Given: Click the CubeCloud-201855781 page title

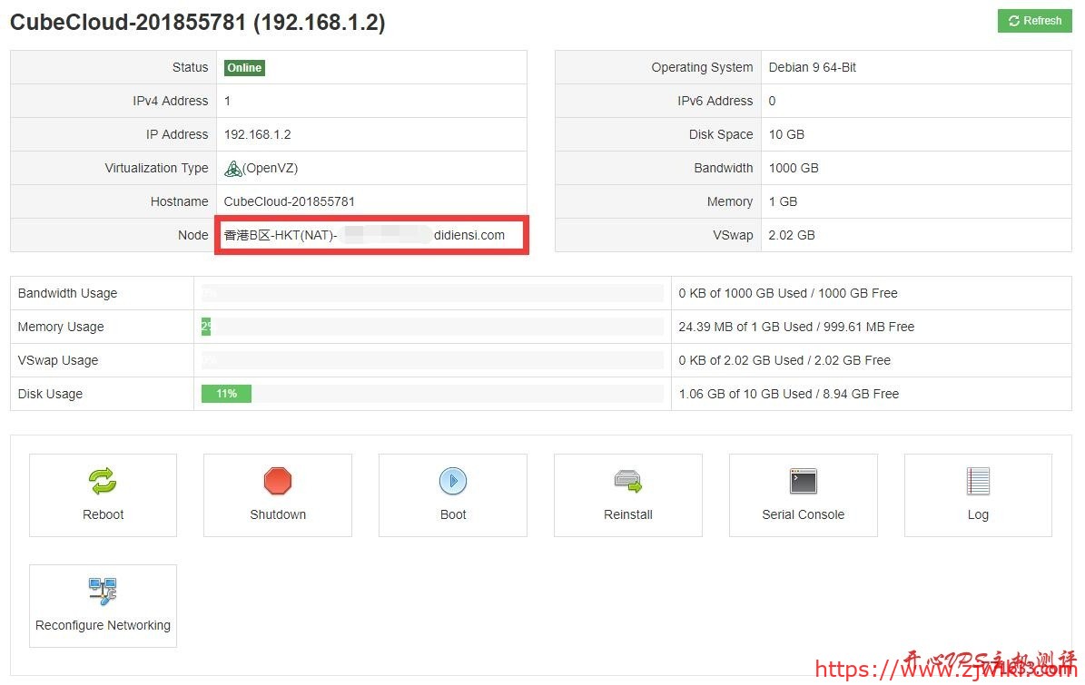Looking at the screenshot, I should click(197, 23).
